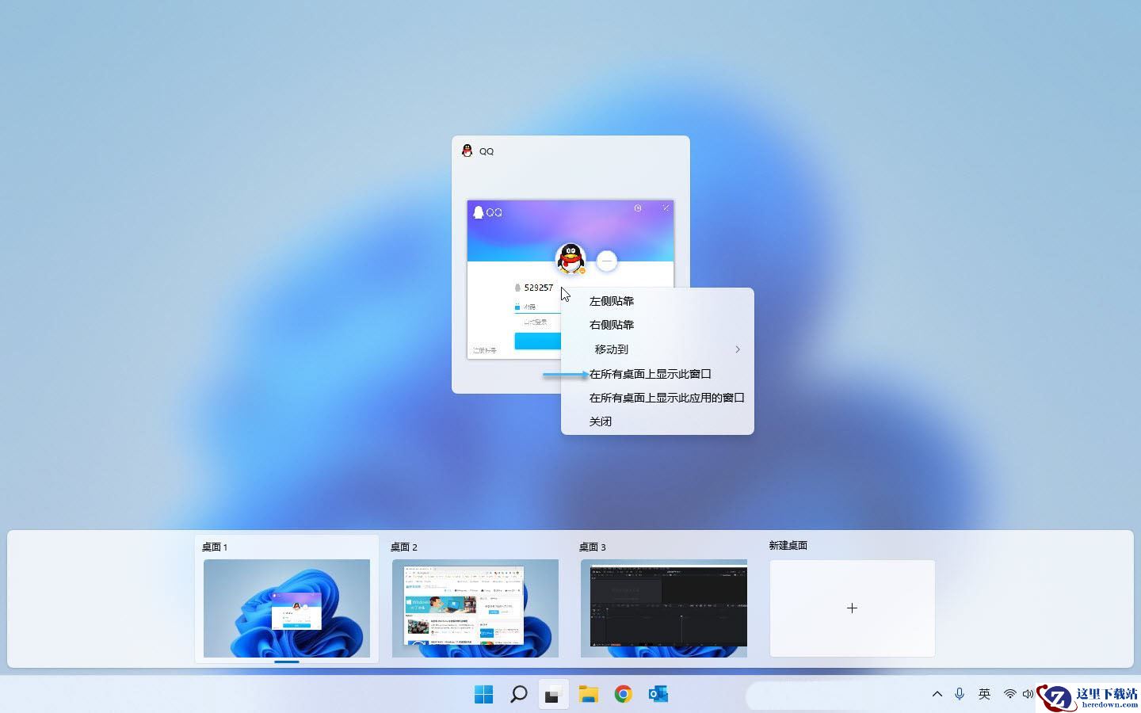Screen dimensions: 1141x713
Task: Switch to 桌面 2 thumbnail
Action: tap(475, 608)
